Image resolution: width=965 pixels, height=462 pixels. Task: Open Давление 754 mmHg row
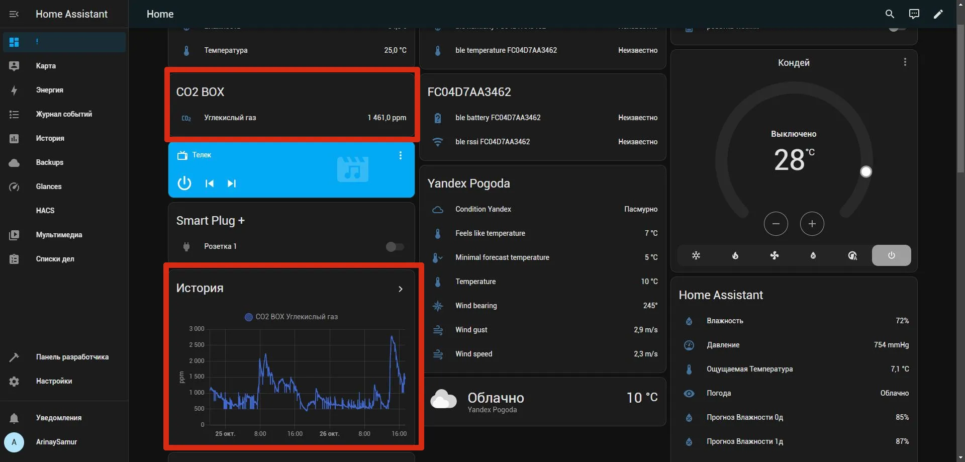click(x=794, y=345)
